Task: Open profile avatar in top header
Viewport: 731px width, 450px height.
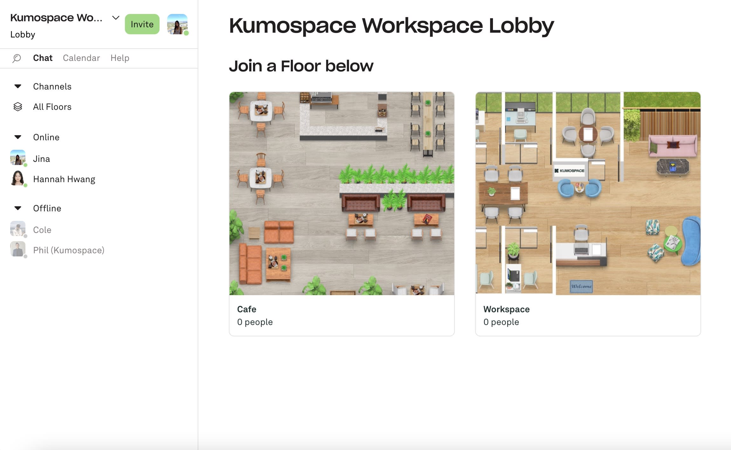Action: tap(177, 24)
